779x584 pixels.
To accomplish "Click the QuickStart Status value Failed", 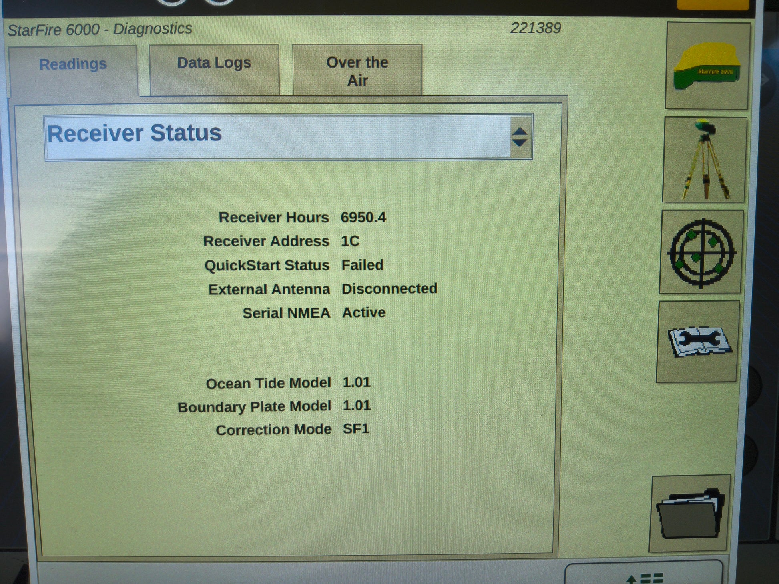I will pos(362,265).
